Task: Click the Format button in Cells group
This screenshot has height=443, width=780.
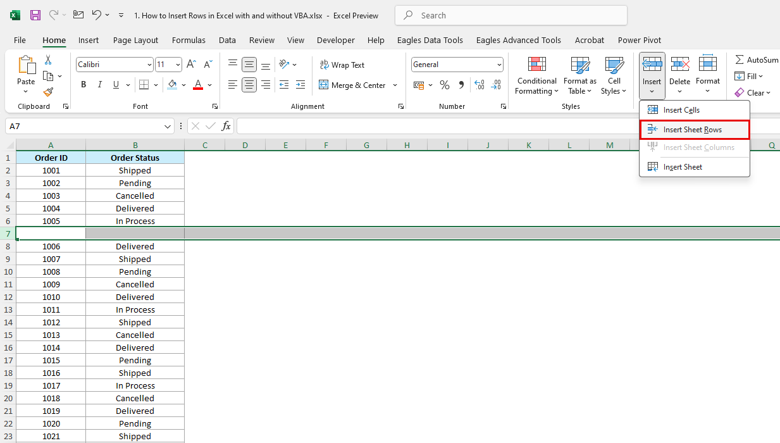Action: tap(708, 75)
